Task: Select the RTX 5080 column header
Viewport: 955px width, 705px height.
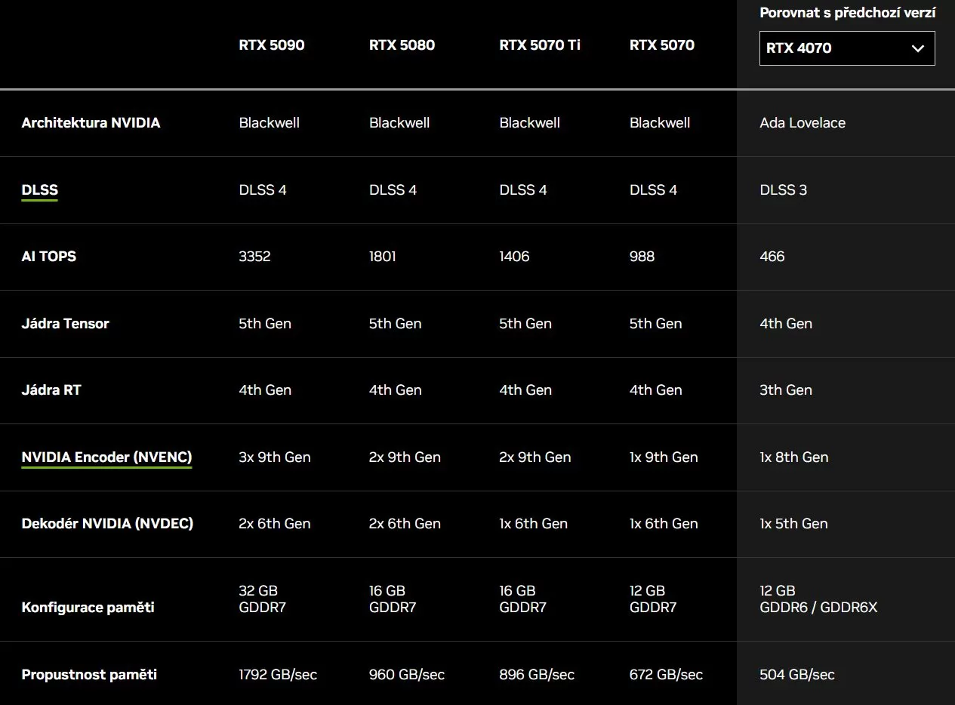Action: (x=402, y=45)
